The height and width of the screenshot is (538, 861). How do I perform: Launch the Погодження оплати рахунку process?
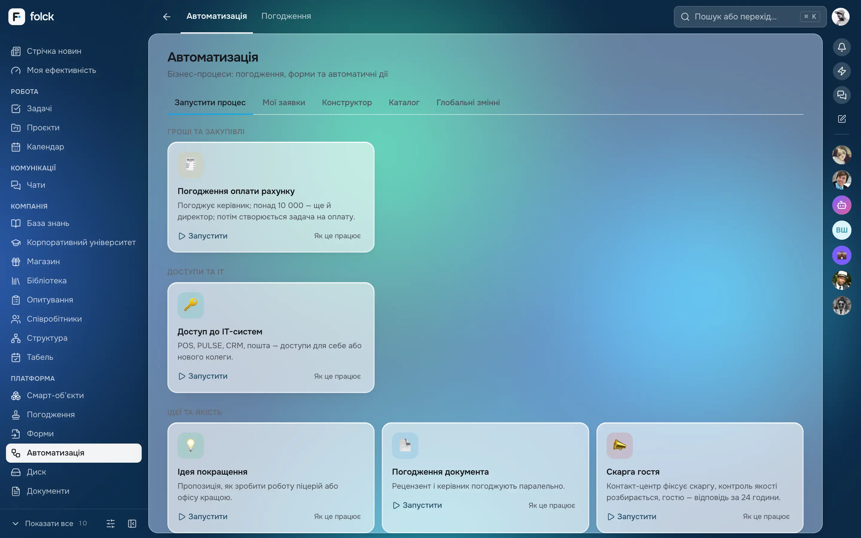click(x=203, y=236)
